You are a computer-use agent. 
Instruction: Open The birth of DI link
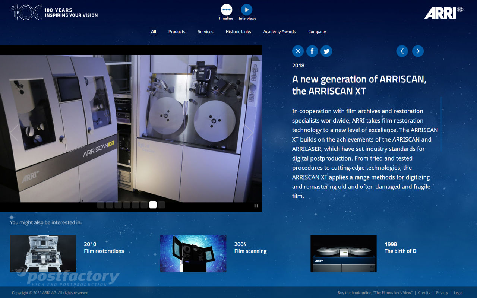401,251
